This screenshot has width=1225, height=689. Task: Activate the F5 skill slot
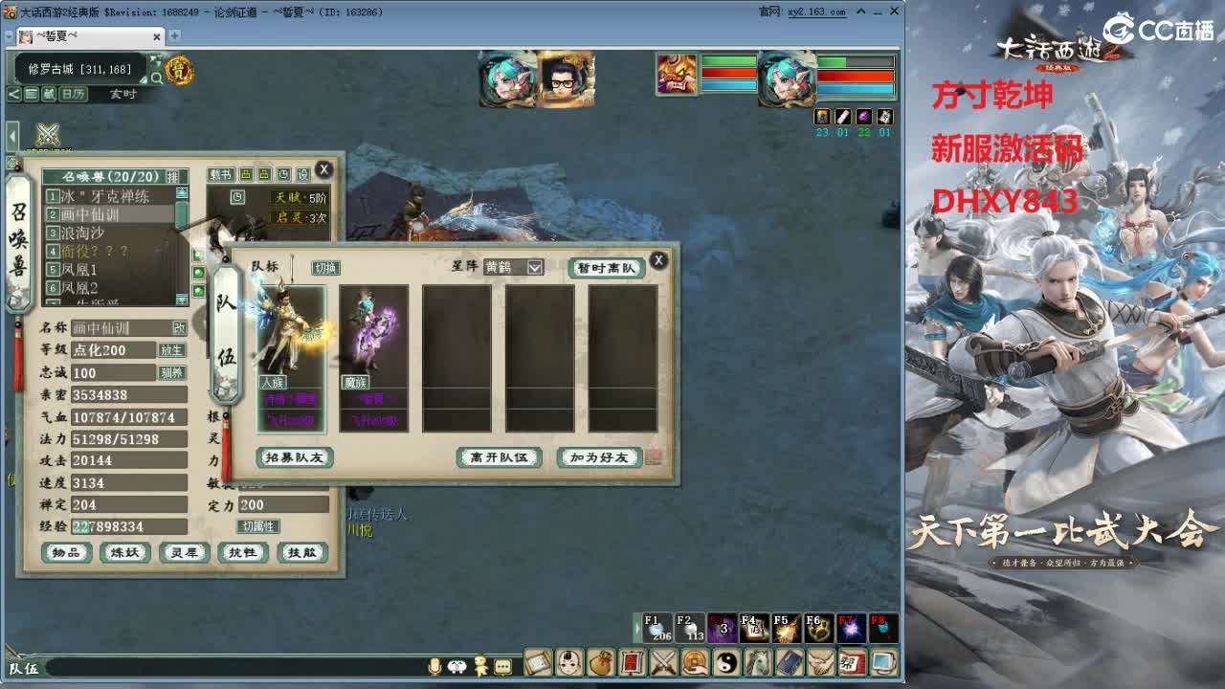point(788,628)
